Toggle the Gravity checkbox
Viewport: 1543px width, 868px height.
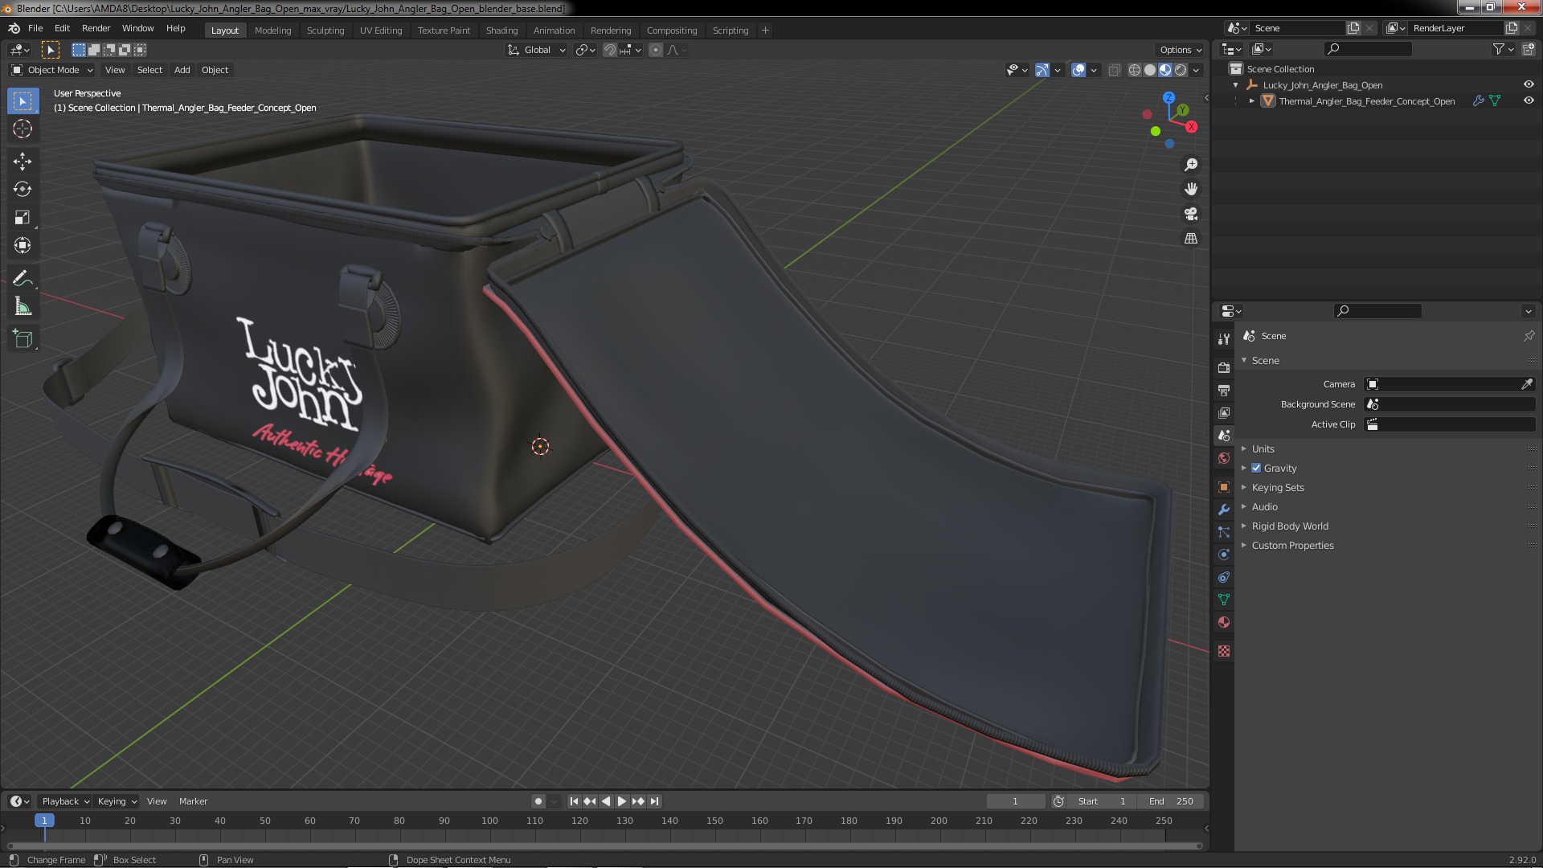pyautogui.click(x=1256, y=468)
